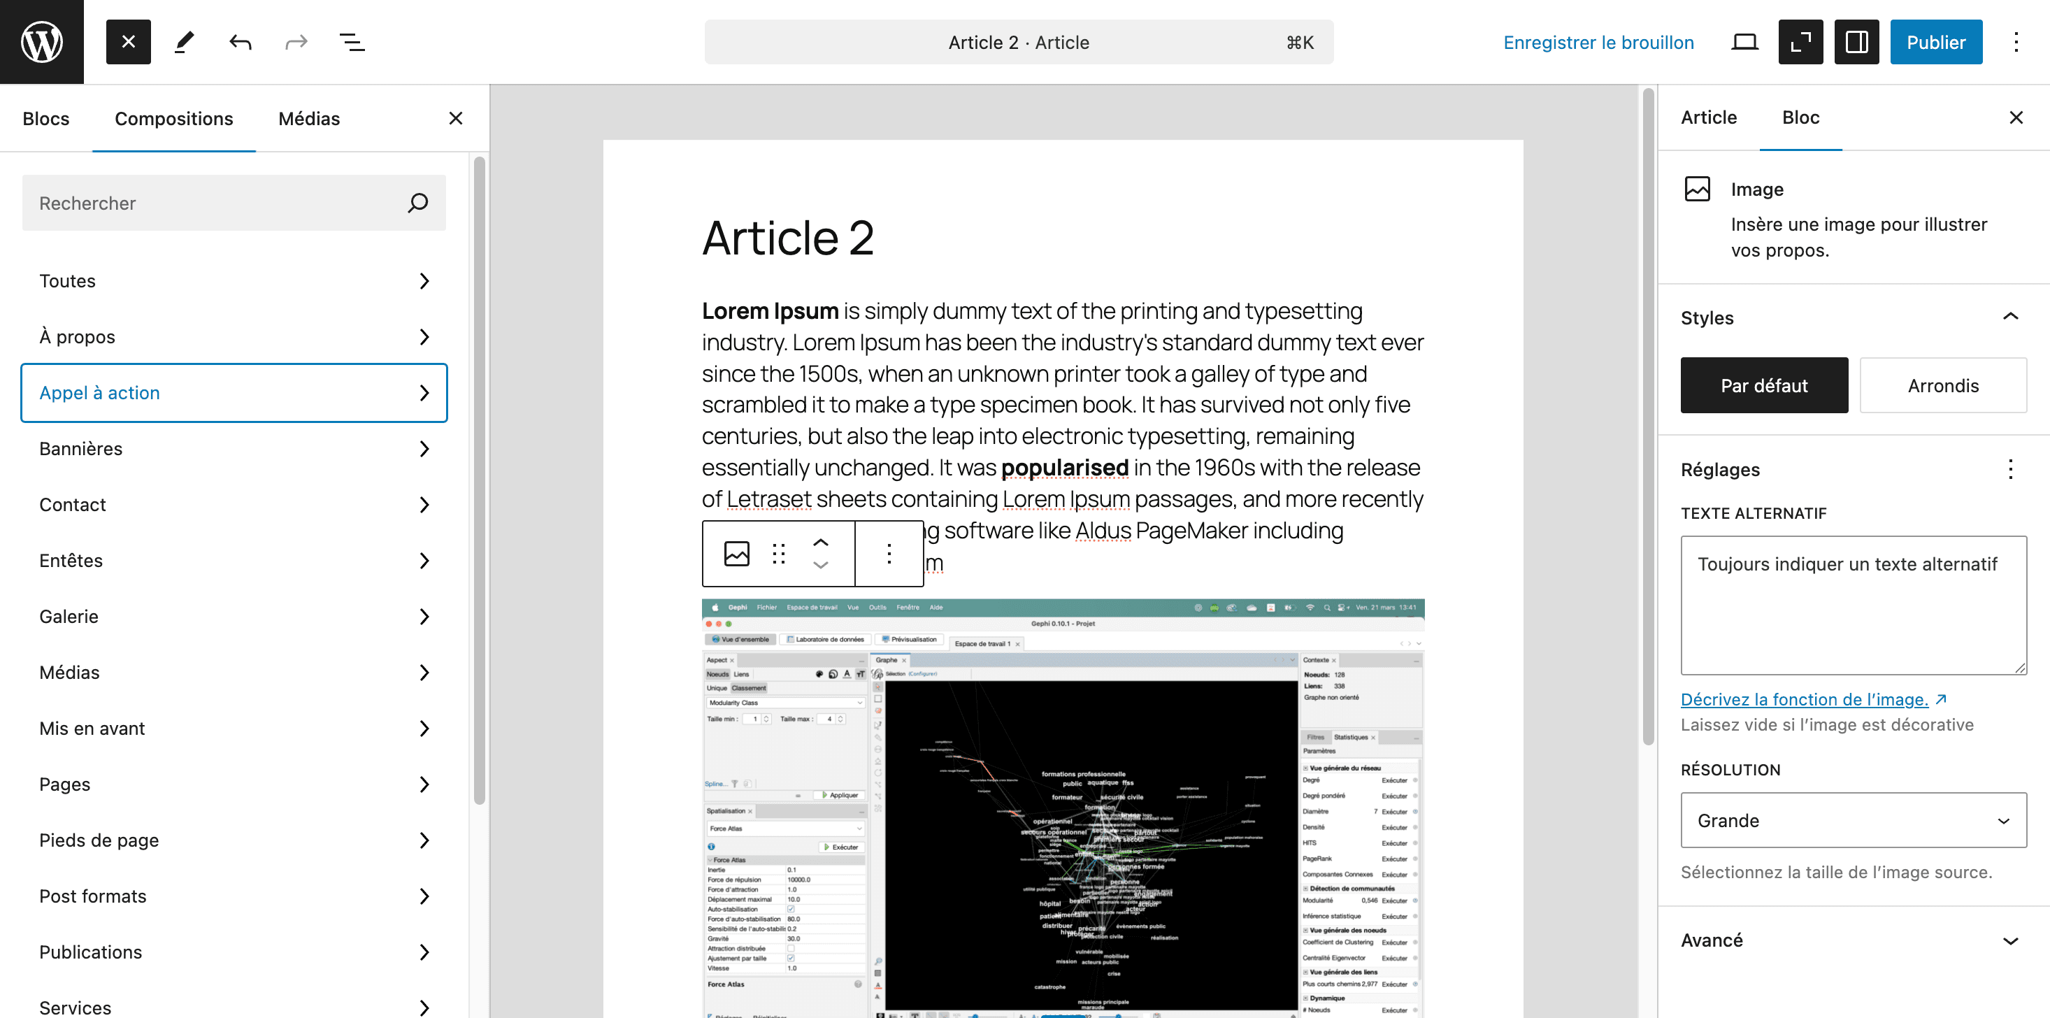This screenshot has height=1018, width=2050.
Task: Open the Résolution Grande dropdown
Action: [1854, 820]
